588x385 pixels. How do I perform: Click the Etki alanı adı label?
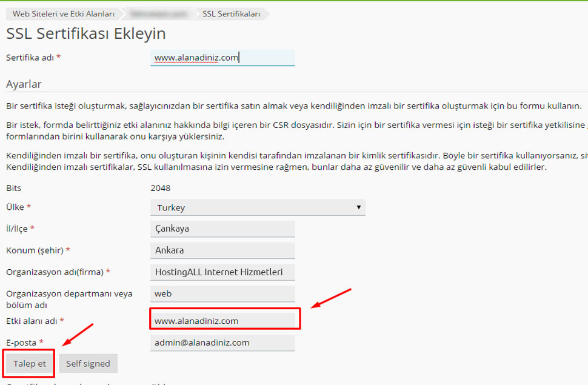pos(32,321)
